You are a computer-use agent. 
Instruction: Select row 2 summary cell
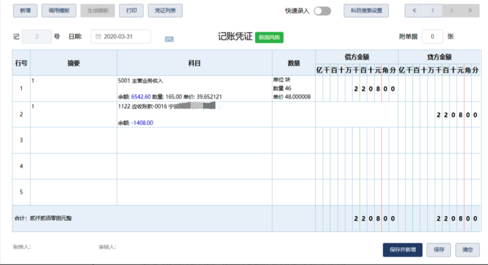click(74, 114)
